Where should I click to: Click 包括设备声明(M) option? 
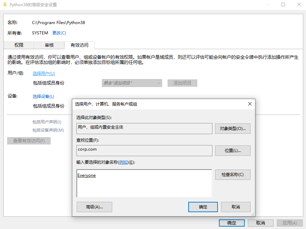click(48, 130)
